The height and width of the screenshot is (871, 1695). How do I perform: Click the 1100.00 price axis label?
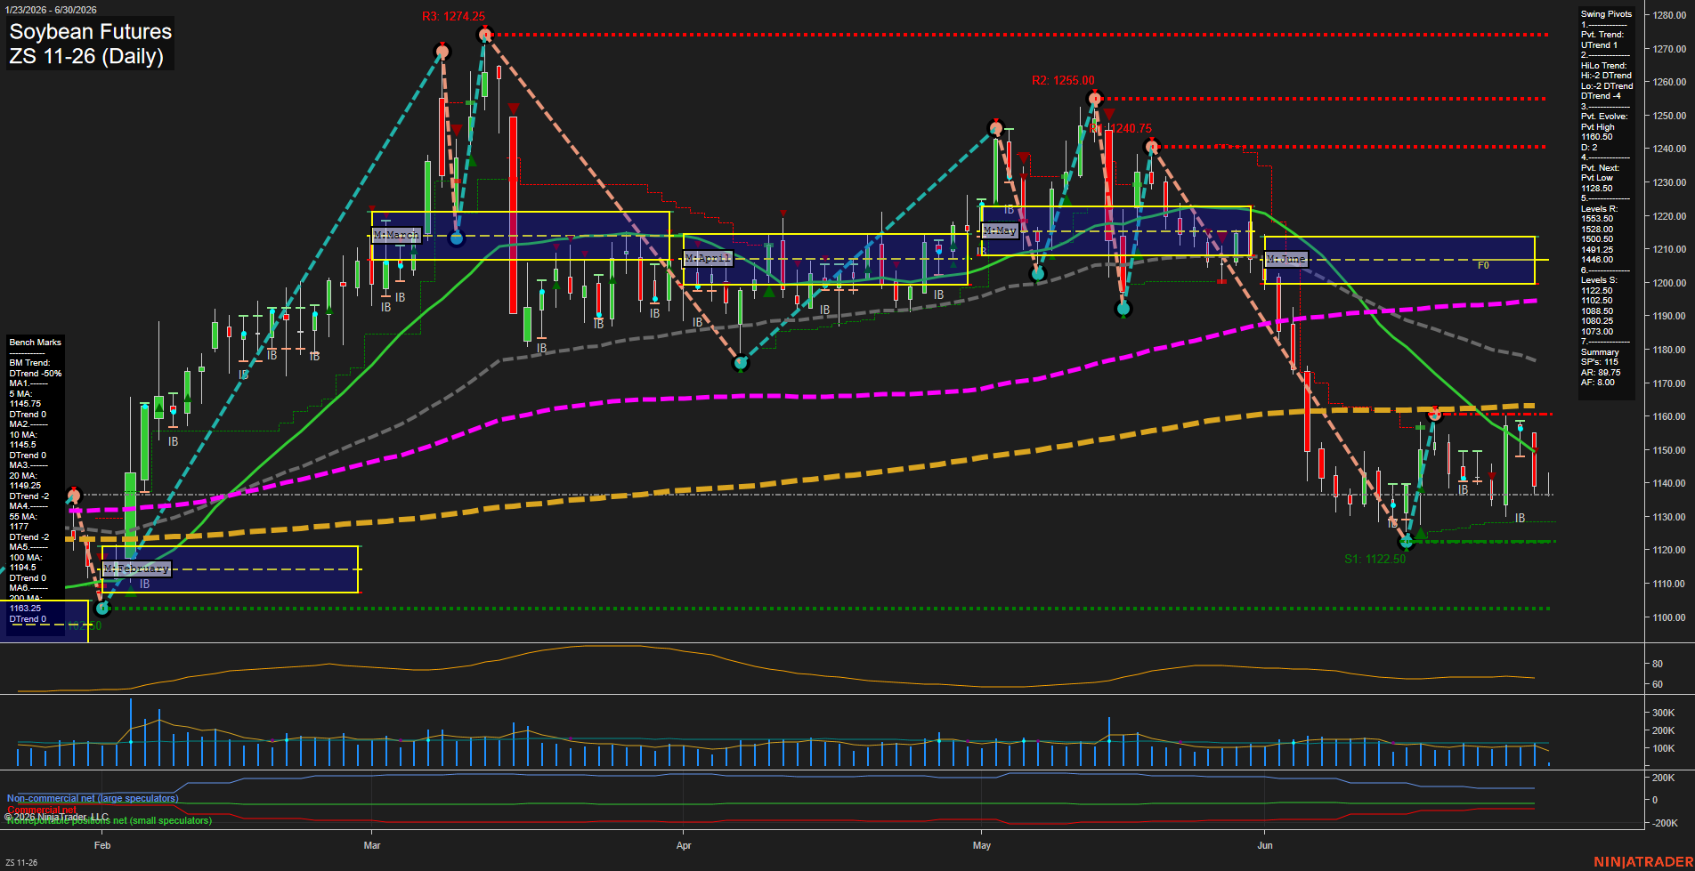1669,617
